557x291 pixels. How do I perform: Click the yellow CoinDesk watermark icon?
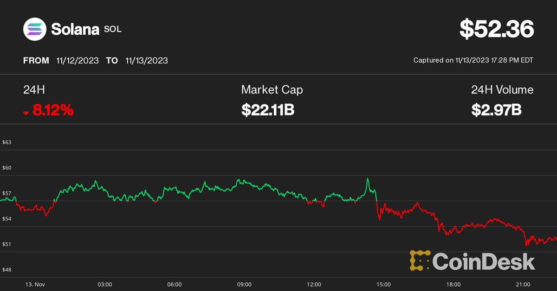tap(420, 261)
